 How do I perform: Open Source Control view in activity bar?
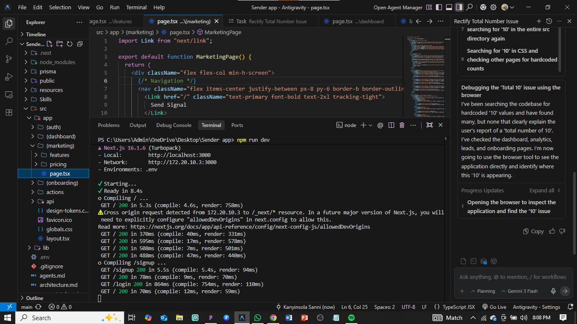(9, 59)
